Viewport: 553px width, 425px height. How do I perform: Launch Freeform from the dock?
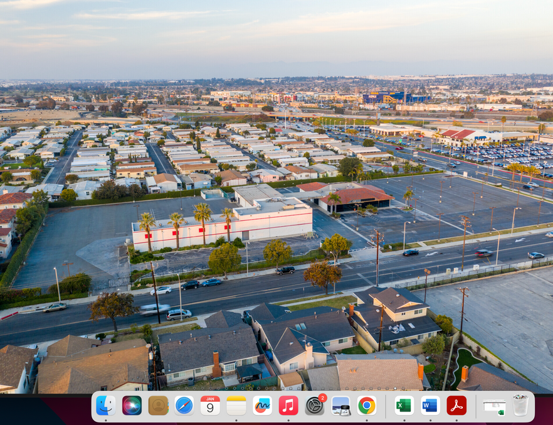click(262, 406)
